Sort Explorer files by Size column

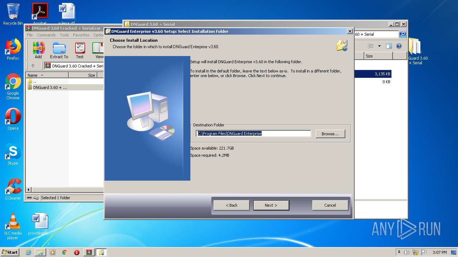[x=378, y=56]
